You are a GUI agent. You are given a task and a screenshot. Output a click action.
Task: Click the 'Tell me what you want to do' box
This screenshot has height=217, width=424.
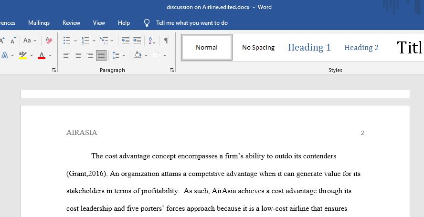[x=192, y=23]
